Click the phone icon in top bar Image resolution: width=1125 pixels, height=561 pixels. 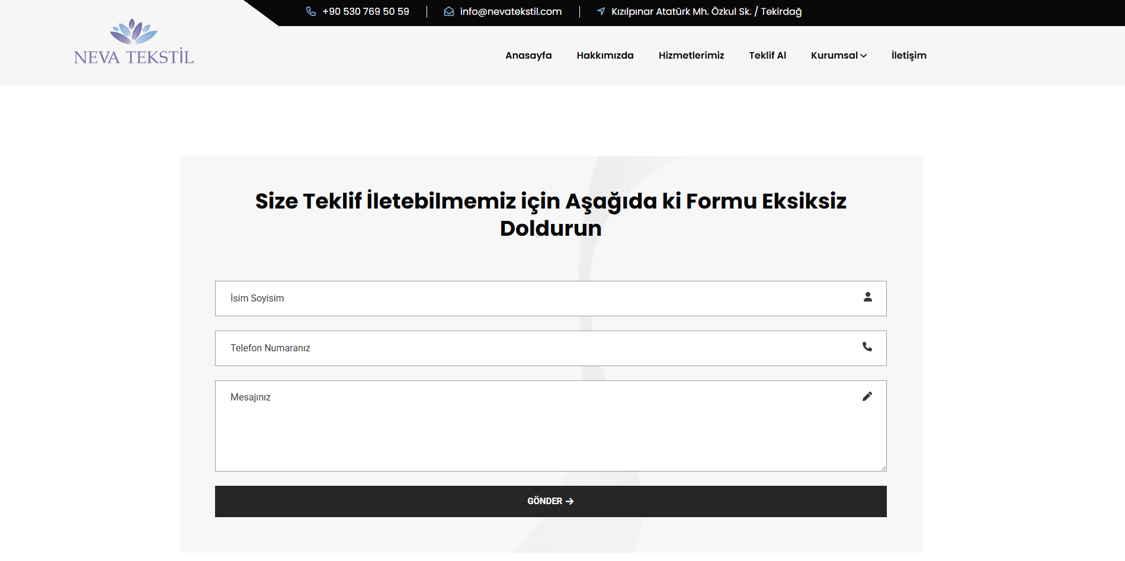pyautogui.click(x=310, y=11)
